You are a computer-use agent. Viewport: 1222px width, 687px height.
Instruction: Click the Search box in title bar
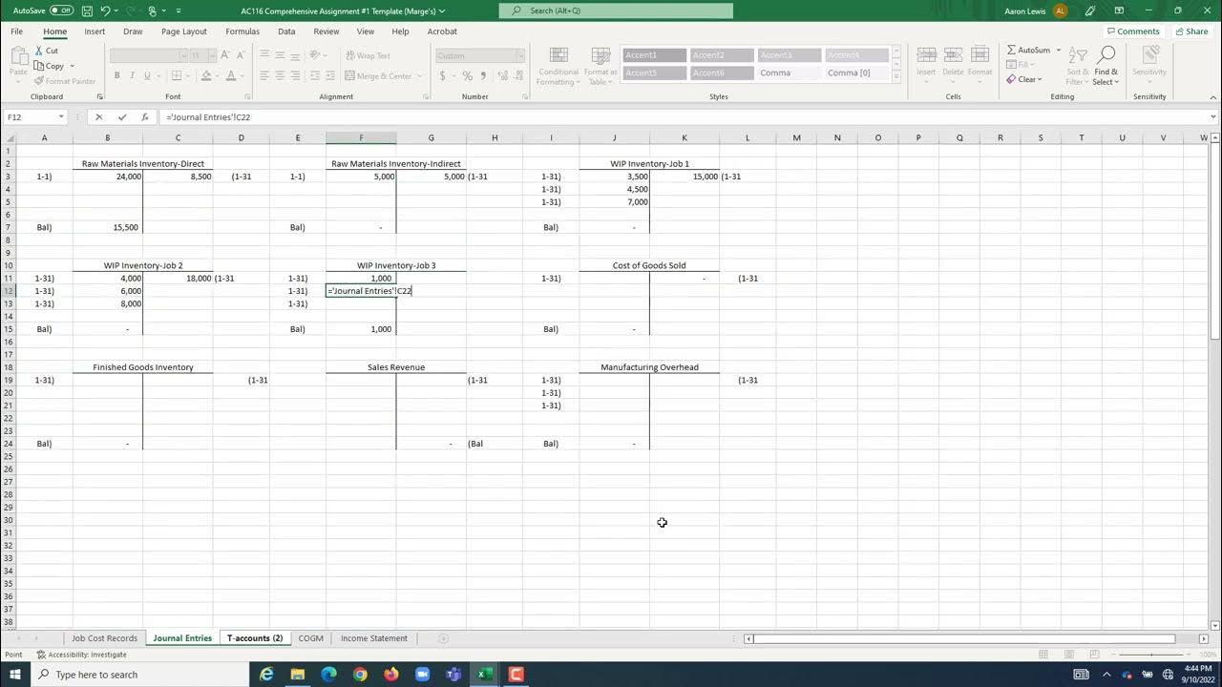(x=616, y=10)
